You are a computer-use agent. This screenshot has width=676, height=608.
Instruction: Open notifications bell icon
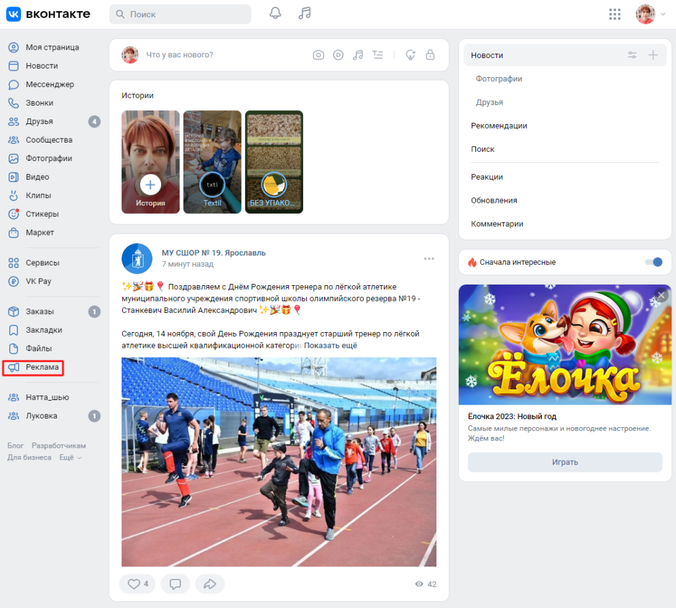tap(275, 14)
